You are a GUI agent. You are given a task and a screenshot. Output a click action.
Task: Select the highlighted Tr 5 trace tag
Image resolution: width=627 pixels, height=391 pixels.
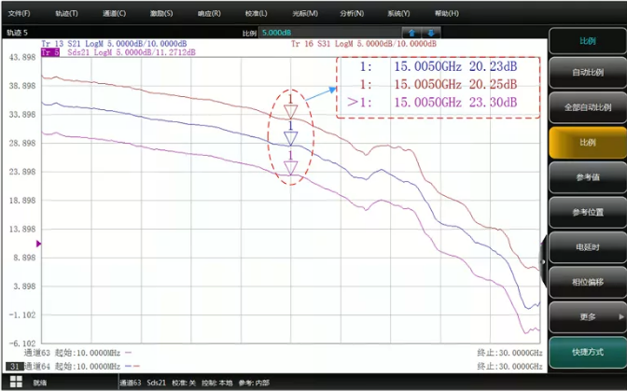point(50,52)
